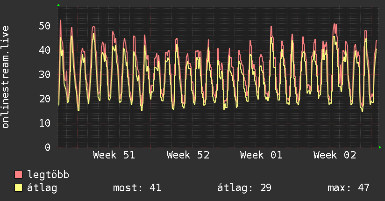The image size is (385, 201).
Task: Click the 'most: 41' value
Action: click(137, 188)
